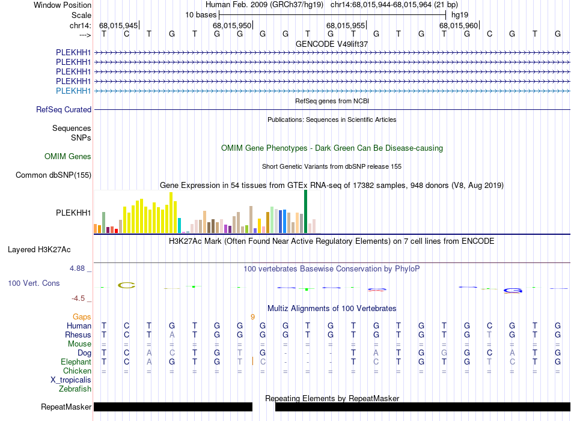Click the tall dark green GTEx expression bar
Image resolution: width=571 pixels, height=421 pixels.
click(x=305, y=211)
